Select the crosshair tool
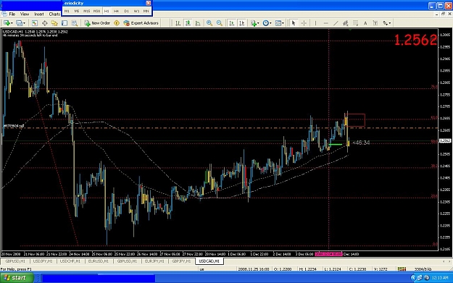 click(x=304, y=23)
